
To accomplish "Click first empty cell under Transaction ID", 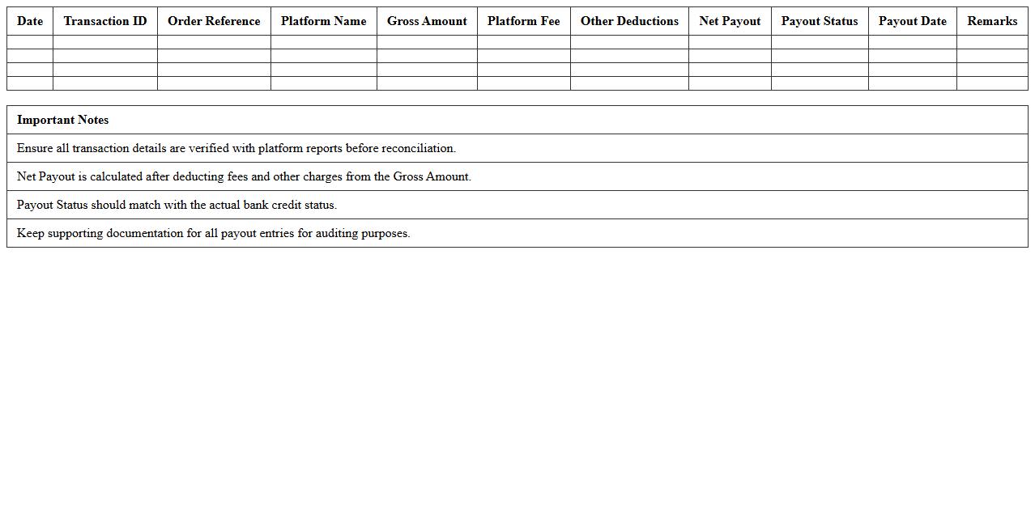I will pos(105,42).
